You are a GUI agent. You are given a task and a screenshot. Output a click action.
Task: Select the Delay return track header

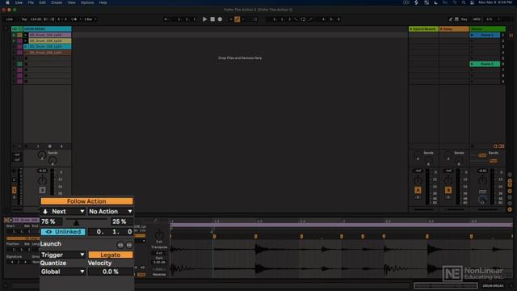tap(454, 29)
